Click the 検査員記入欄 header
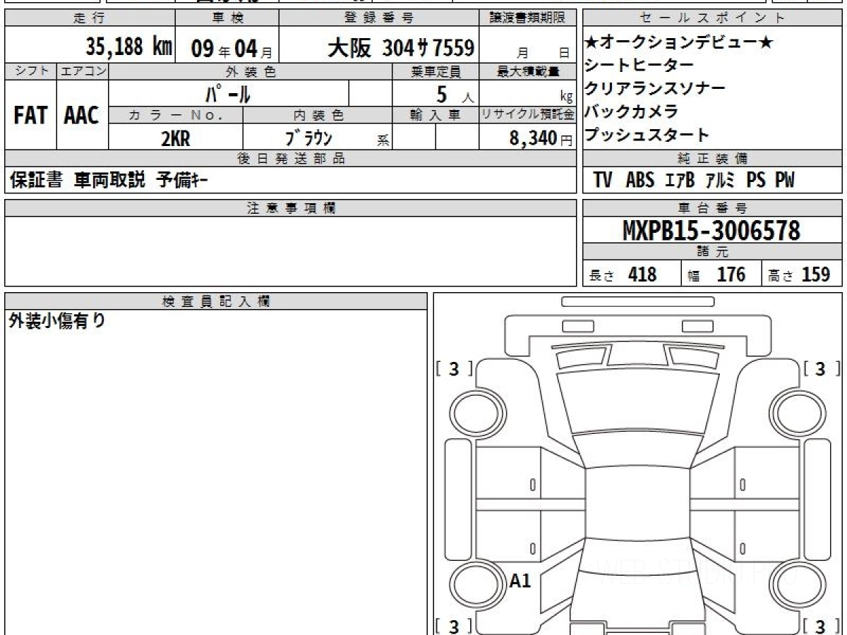847x635 pixels. coord(216,301)
